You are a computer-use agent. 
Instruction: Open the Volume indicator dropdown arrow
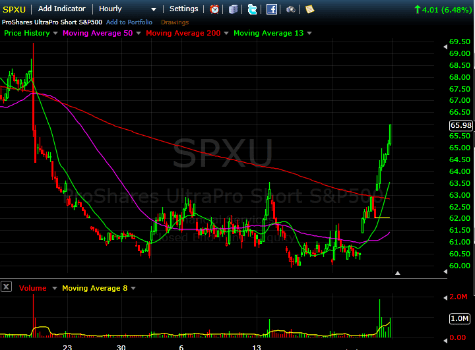tap(53, 288)
